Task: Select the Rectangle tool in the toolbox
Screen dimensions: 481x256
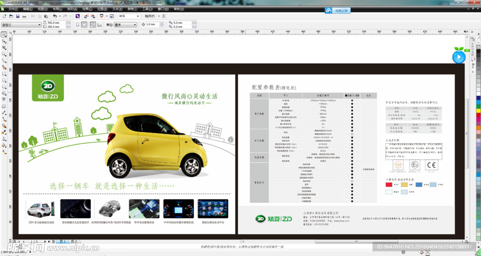Action: coord(4,74)
